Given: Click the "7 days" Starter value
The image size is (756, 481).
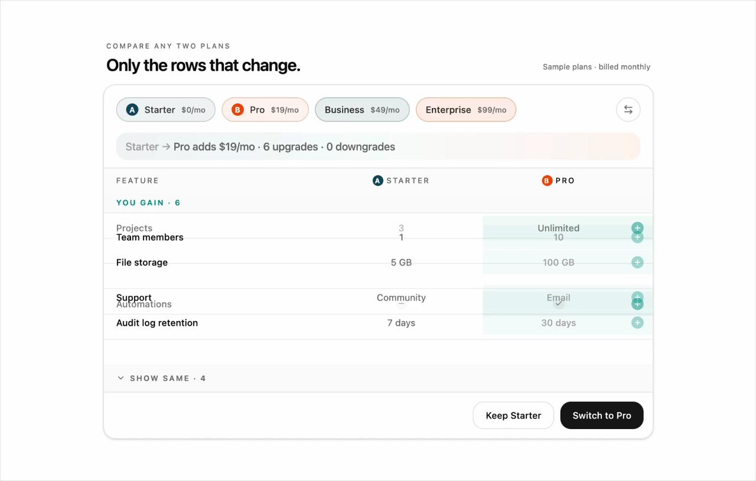Looking at the screenshot, I should click(402, 323).
